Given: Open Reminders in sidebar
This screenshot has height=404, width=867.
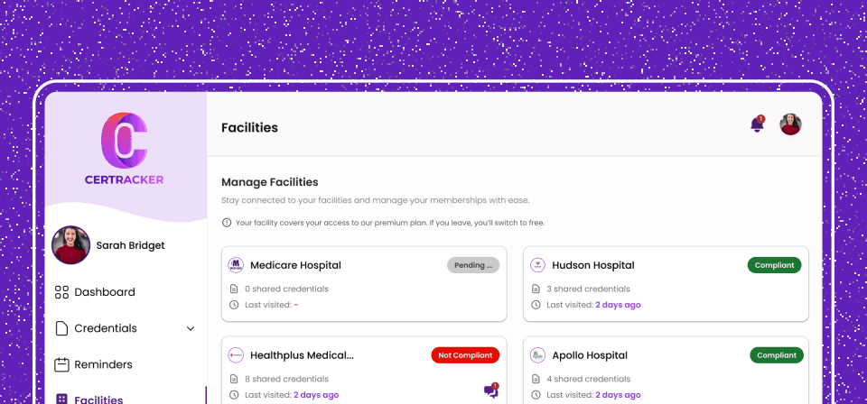Looking at the screenshot, I should pos(103,364).
